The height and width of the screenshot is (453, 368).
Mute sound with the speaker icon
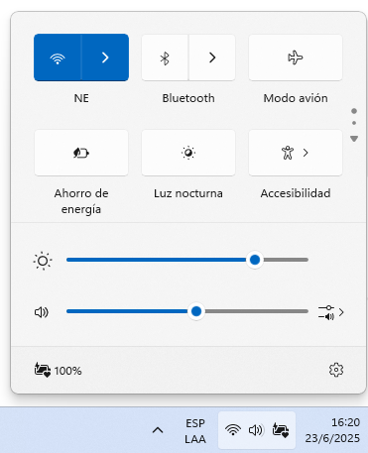point(42,312)
